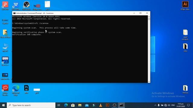The width and height of the screenshot is (193, 108).
Task: Click the taskbar search box
Action: (x=31, y=105)
